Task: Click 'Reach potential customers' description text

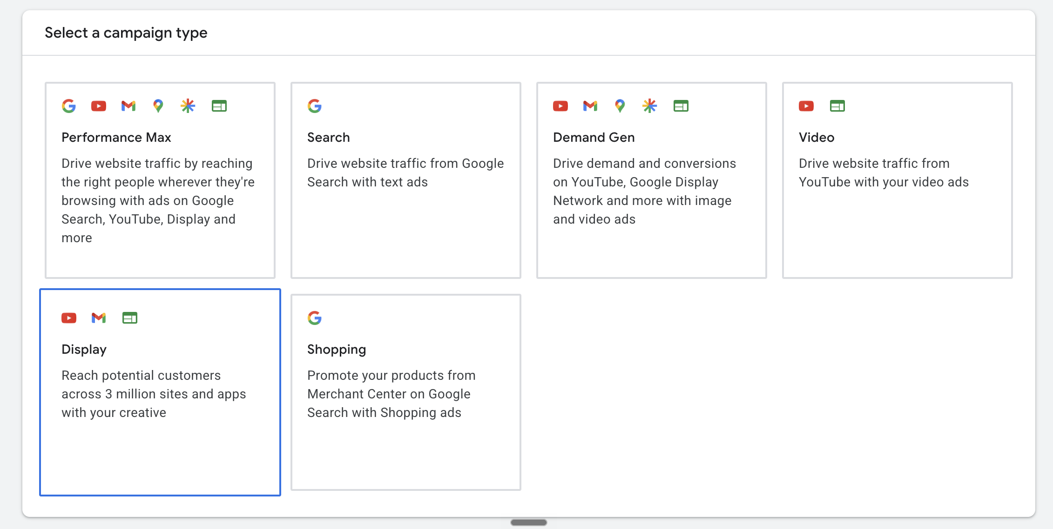Action: coord(154,394)
